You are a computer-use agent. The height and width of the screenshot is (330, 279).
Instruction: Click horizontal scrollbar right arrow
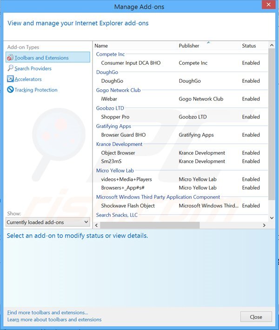(264, 225)
